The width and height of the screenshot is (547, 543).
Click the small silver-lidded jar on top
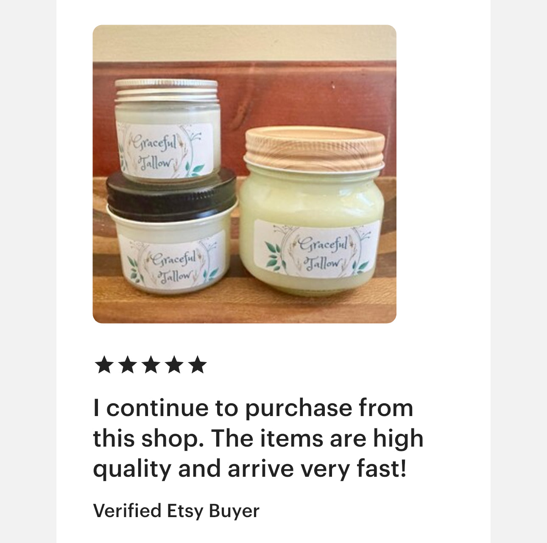167,131
